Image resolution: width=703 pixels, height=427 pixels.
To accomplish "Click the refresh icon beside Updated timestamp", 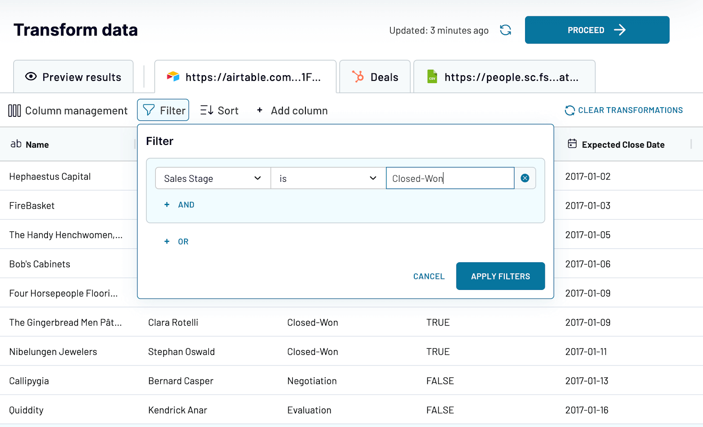I will point(505,30).
